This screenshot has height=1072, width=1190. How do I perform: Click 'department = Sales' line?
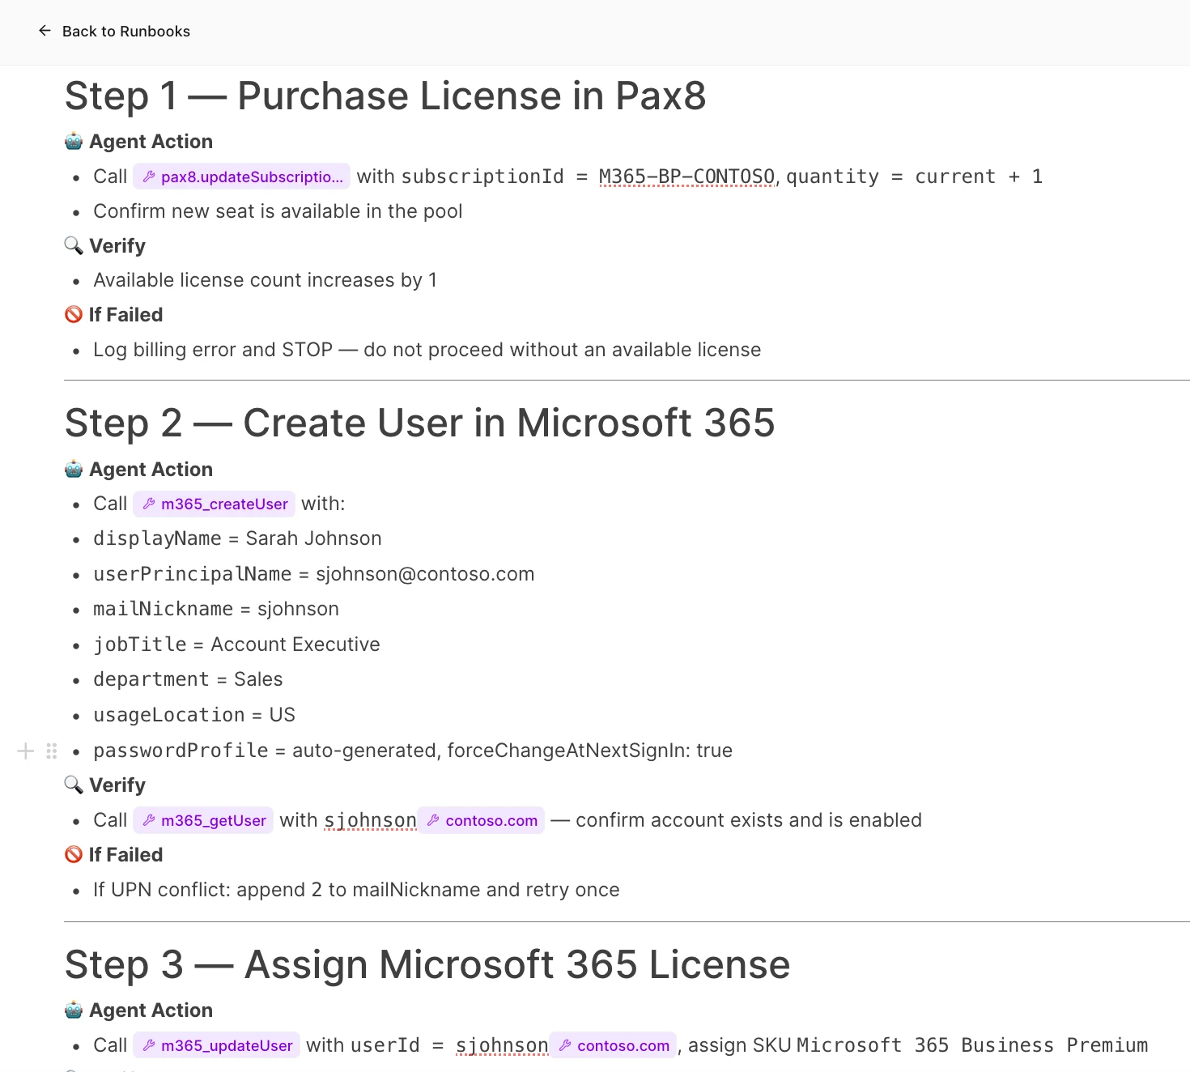[188, 679]
